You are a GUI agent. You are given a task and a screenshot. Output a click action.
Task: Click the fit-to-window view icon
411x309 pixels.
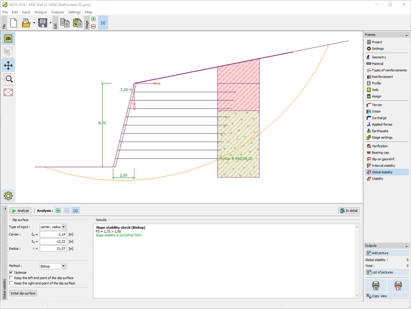pyautogui.click(x=8, y=92)
